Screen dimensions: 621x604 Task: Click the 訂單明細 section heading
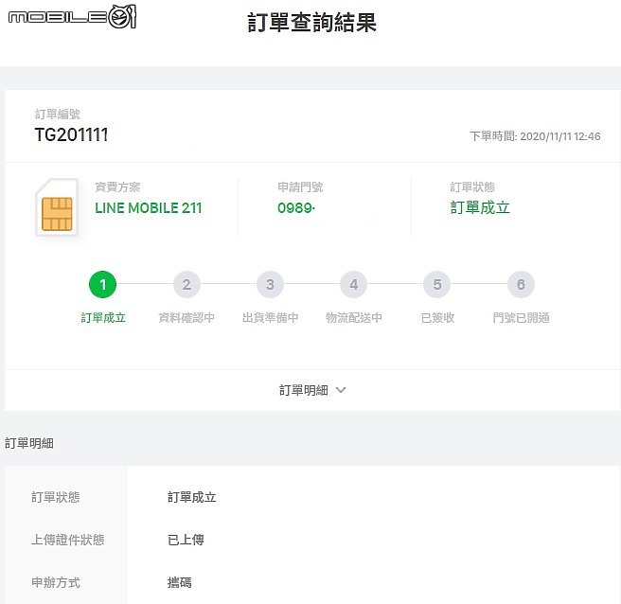tap(29, 443)
